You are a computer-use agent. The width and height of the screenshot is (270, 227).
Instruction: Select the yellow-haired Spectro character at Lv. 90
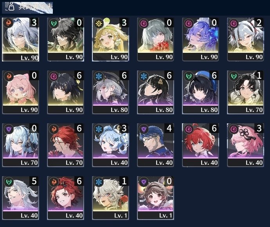110,40
